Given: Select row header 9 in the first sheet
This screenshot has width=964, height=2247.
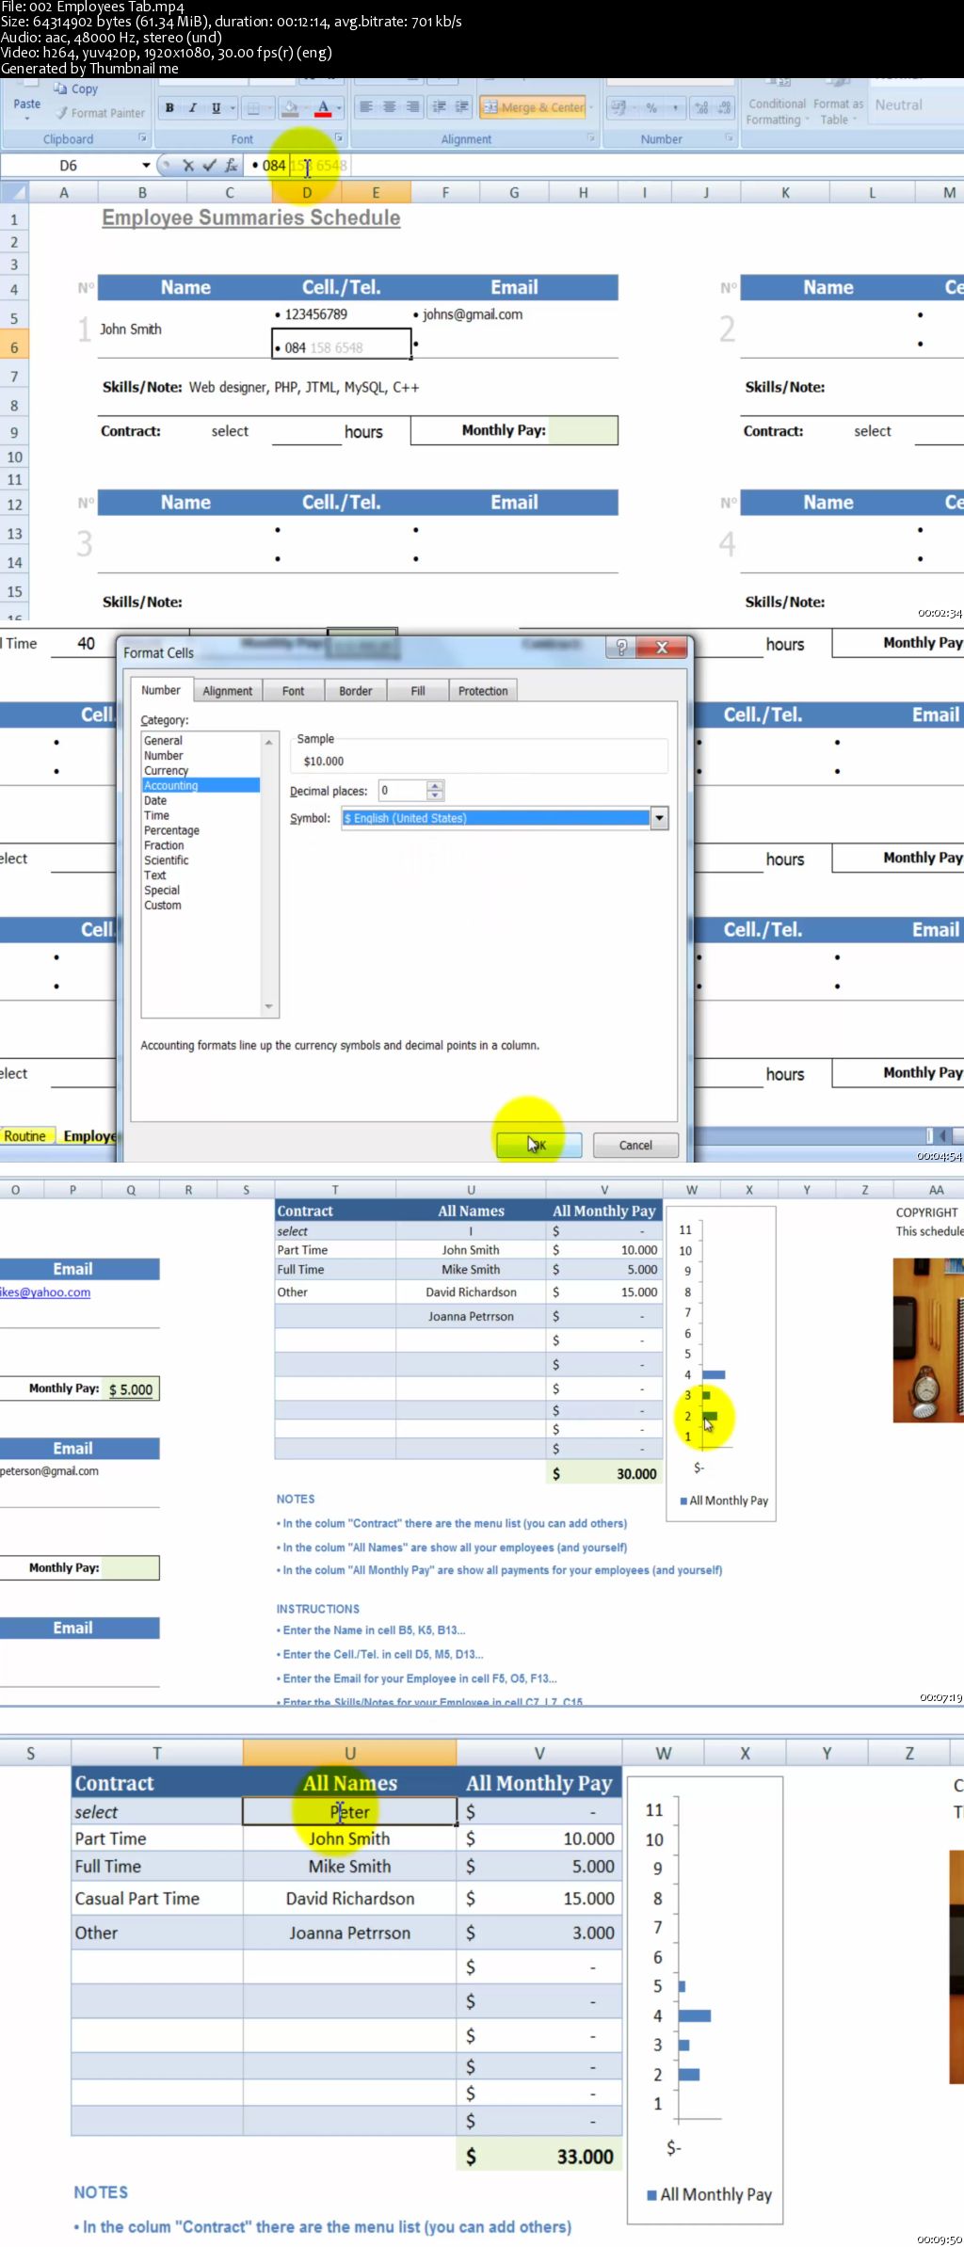Looking at the screenshot, I should (x=14, y=433).
